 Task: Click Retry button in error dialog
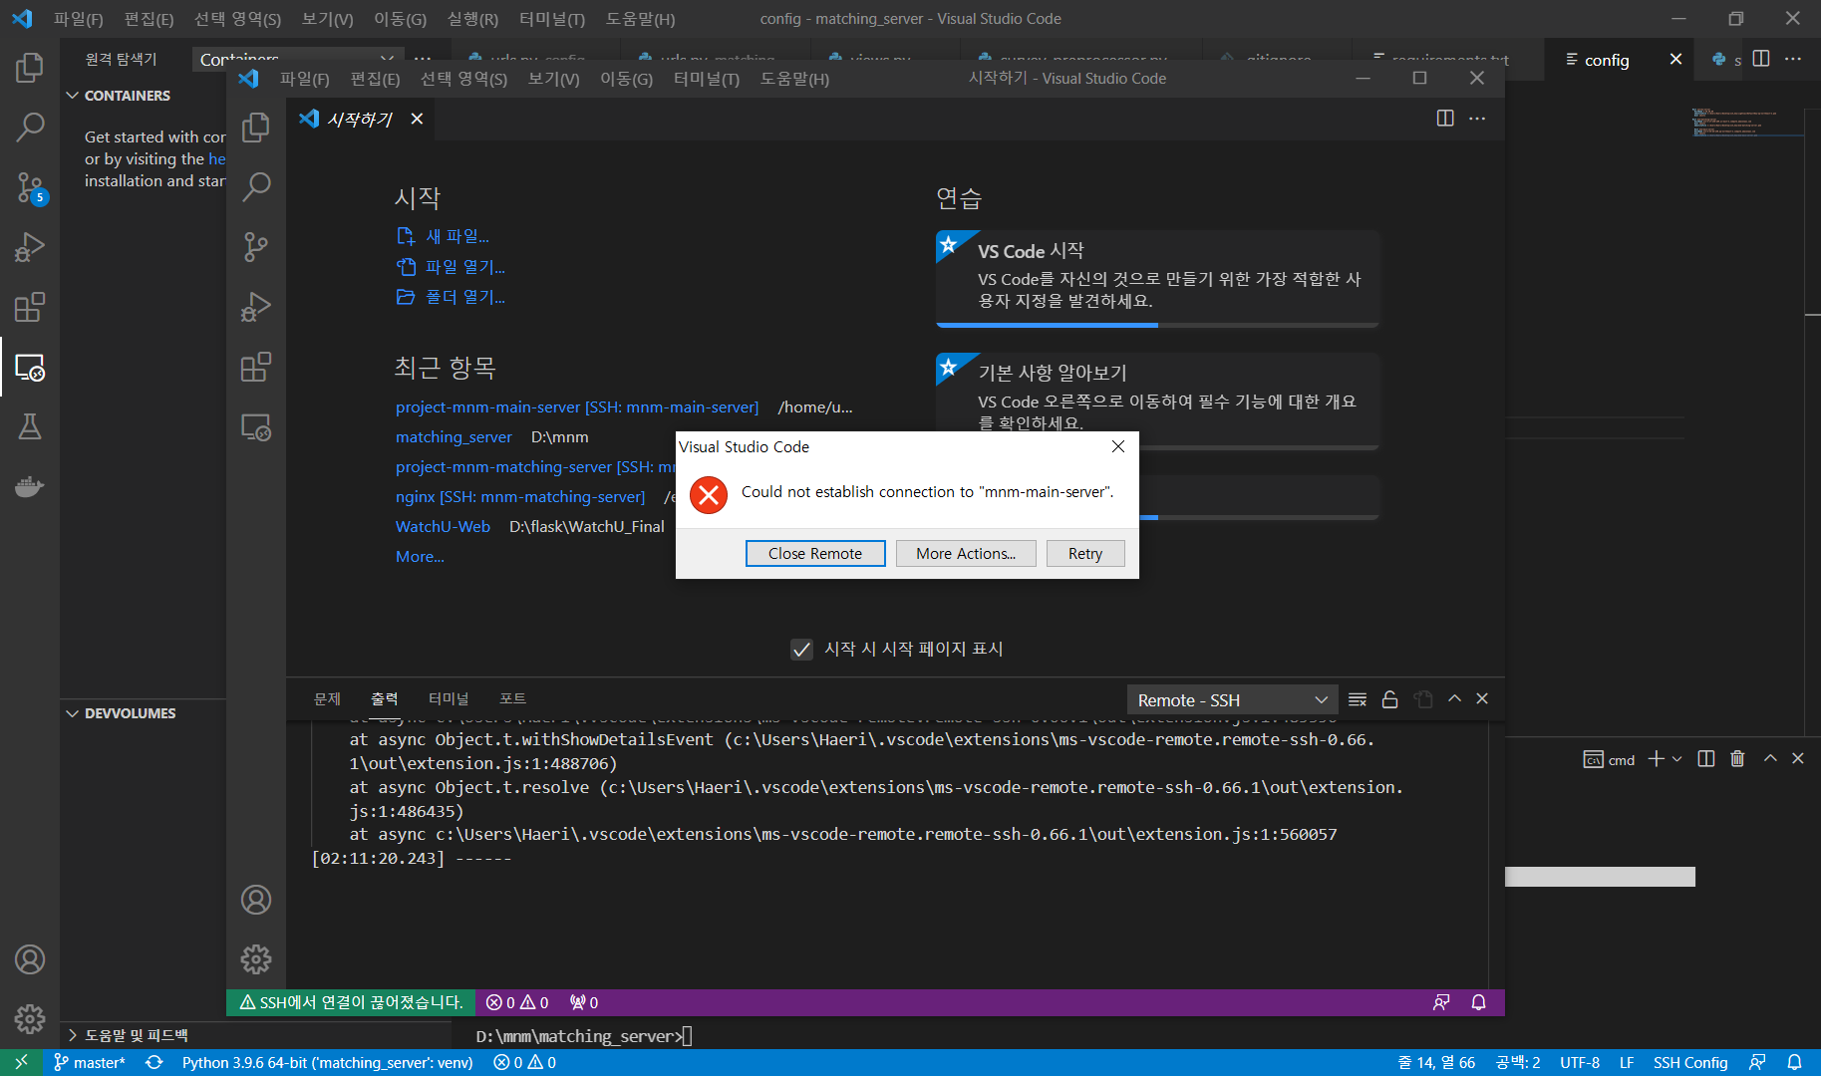(x=1085, y=554)
